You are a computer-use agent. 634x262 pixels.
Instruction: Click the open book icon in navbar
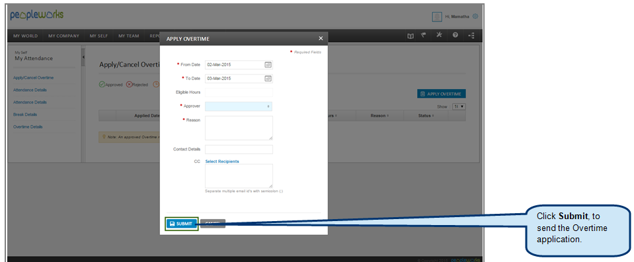pyautogui.click(x=411, y=36)
